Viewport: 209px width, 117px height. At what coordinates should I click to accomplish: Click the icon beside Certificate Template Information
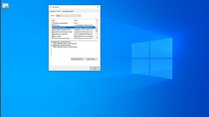53,30
